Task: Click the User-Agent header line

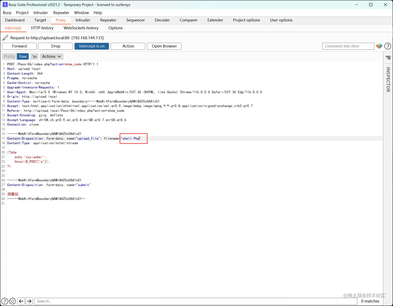Action: [135, 92]
